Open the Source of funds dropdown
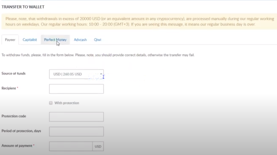The width and height of the screenshot is (277, 155). (x=77, y=74)
